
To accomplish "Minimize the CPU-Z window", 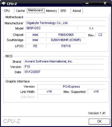I will (87, 3).
